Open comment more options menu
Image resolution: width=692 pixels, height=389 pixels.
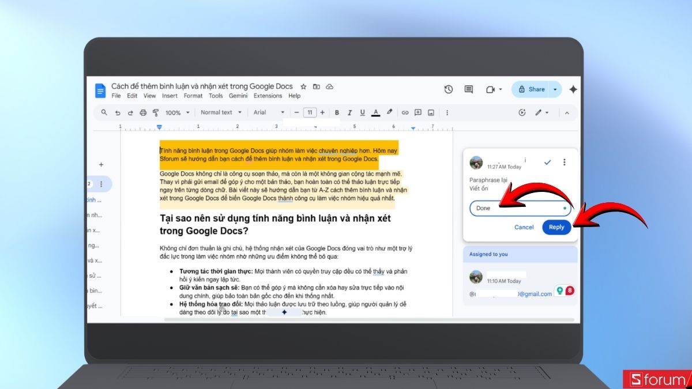pyautogui.click(x=565, y=163)
